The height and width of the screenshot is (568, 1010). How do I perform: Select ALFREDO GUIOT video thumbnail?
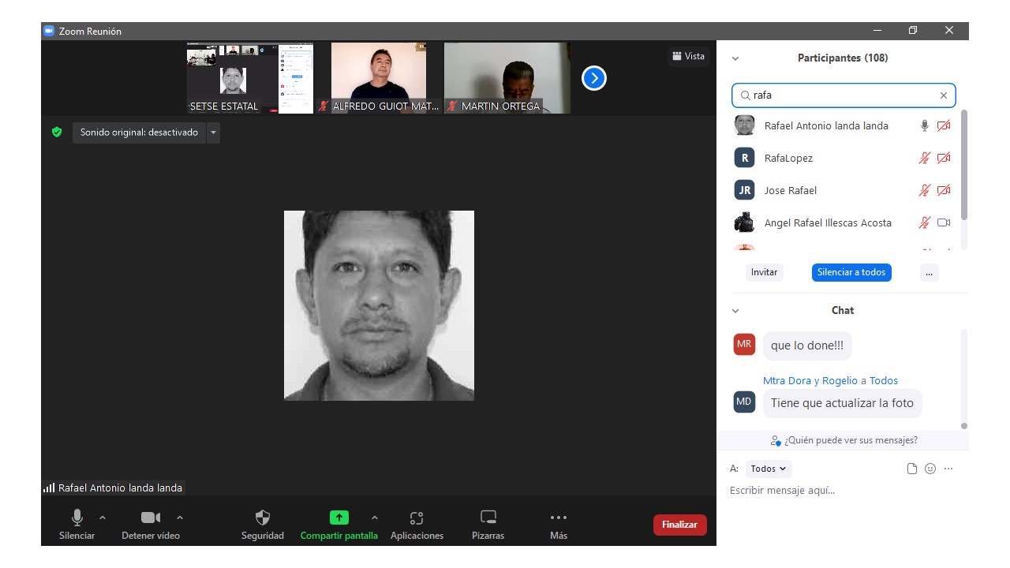[x=378, y=78]
